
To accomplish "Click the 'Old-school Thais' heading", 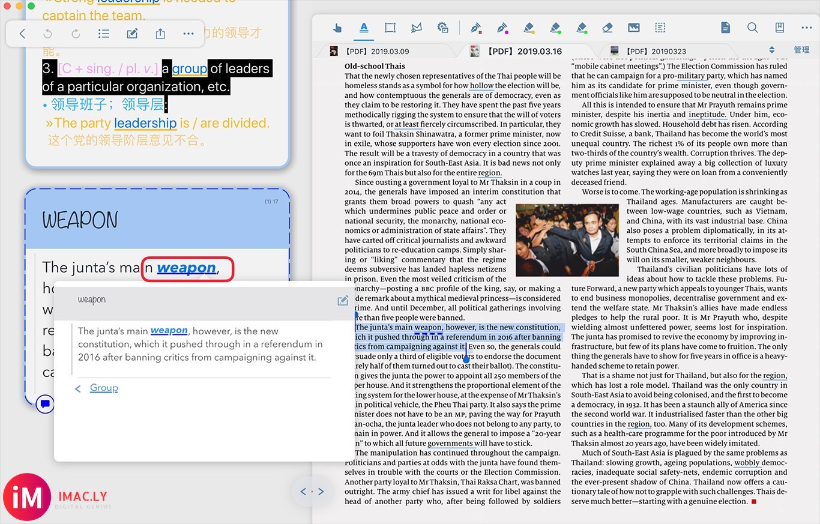I will click(375, 66).
